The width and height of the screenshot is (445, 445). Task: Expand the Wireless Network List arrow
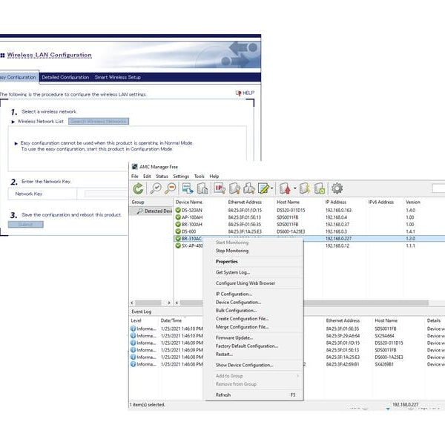13,122
